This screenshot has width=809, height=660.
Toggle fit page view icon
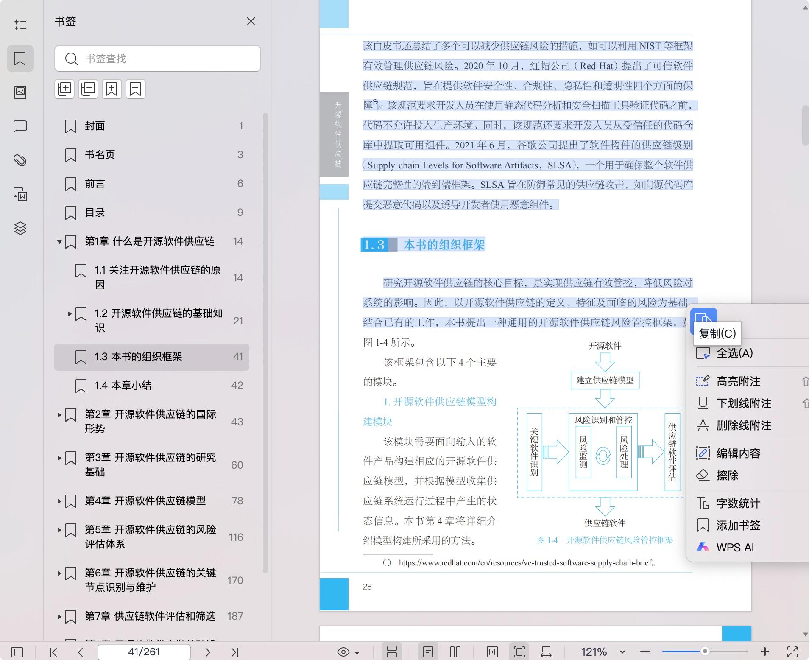pyautogui.click(x=519, y=652)
